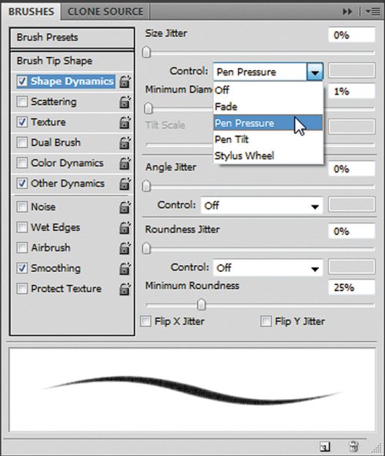The height and width of the screenshot is (456, 385).
Task: Enable the Flip X Jitter checkbox
Action: pyautogui.click(x=146, y=321)
